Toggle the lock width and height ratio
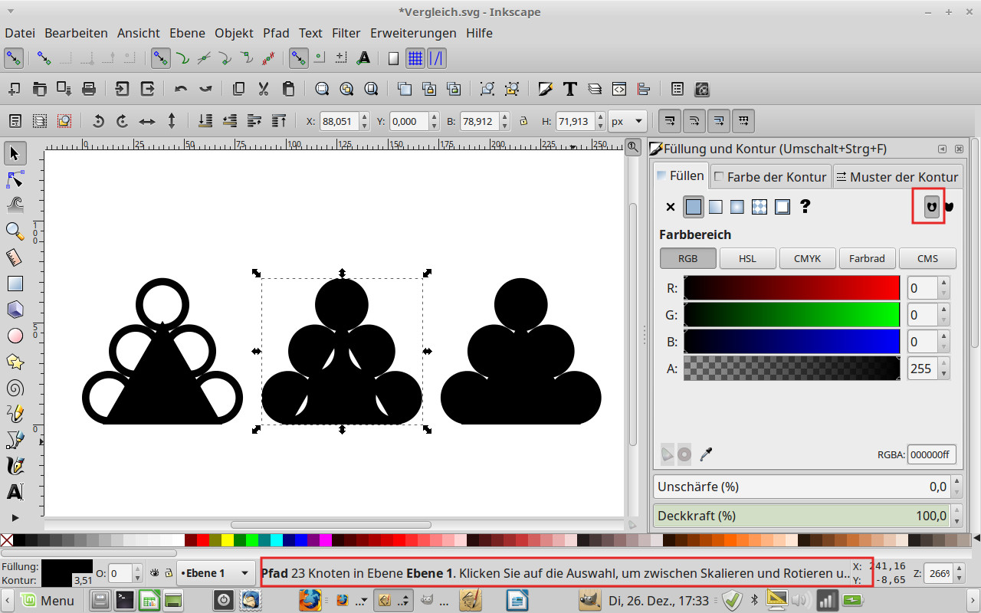Image resolution: width=981 pixels, height=613 pixels. pyautogui.click(x=523, y=121)
